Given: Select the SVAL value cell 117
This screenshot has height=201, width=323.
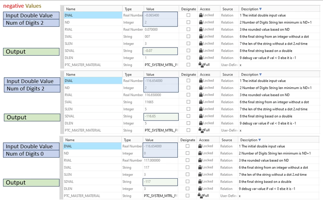Looking at the screenshot, I should tap(160, 167).
